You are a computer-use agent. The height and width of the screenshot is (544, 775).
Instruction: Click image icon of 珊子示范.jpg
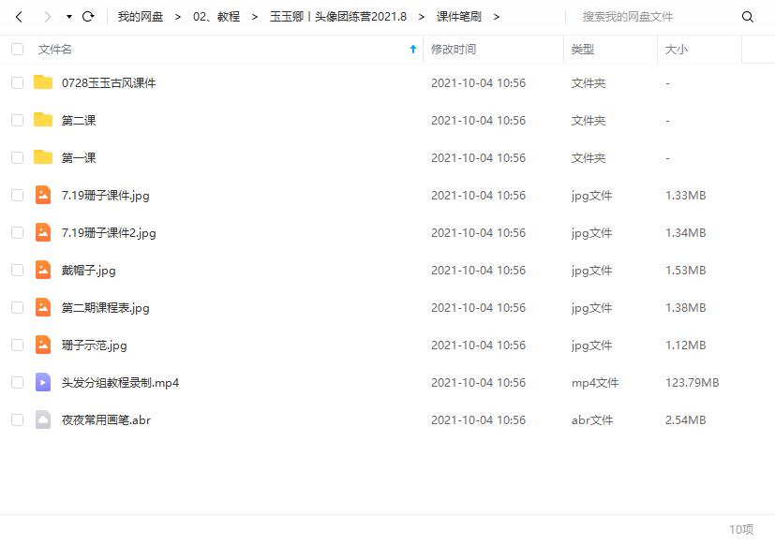[x=43, y=346]
